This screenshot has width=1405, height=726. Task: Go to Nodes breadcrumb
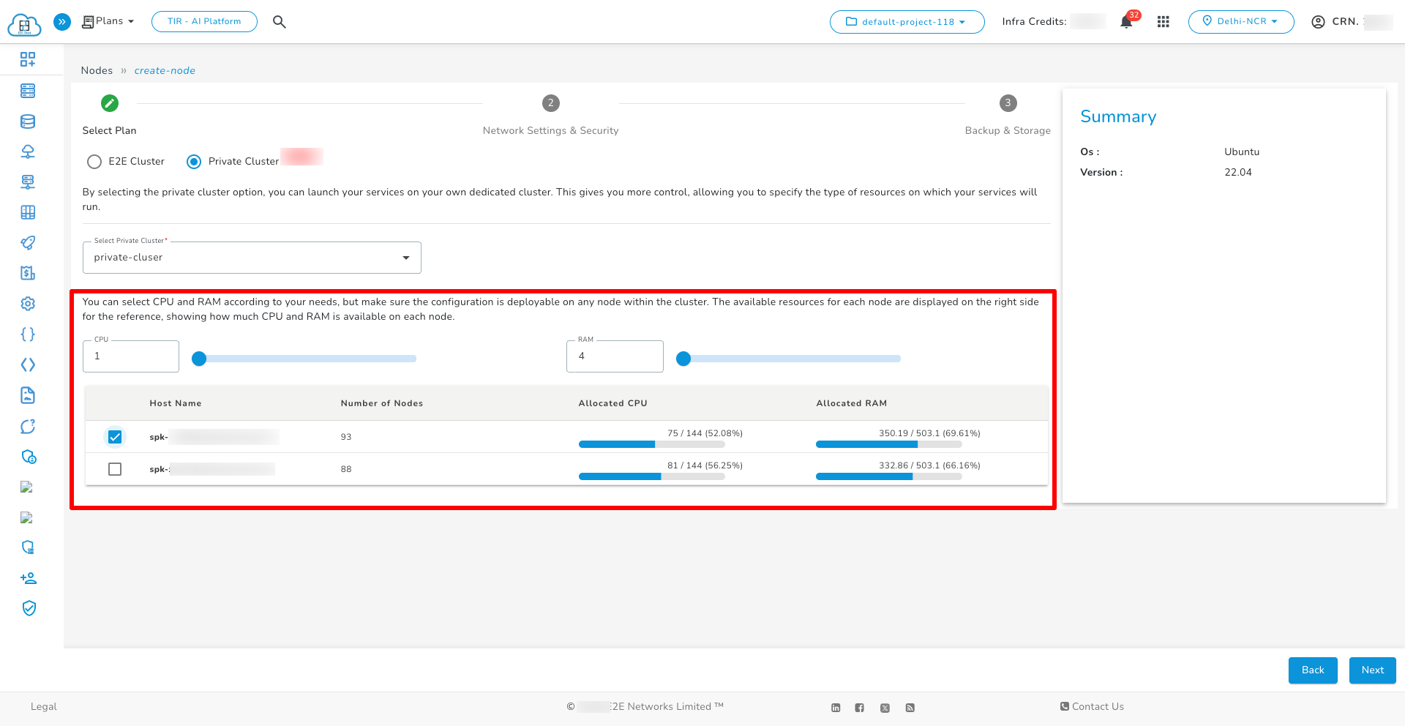click(97, 71)
